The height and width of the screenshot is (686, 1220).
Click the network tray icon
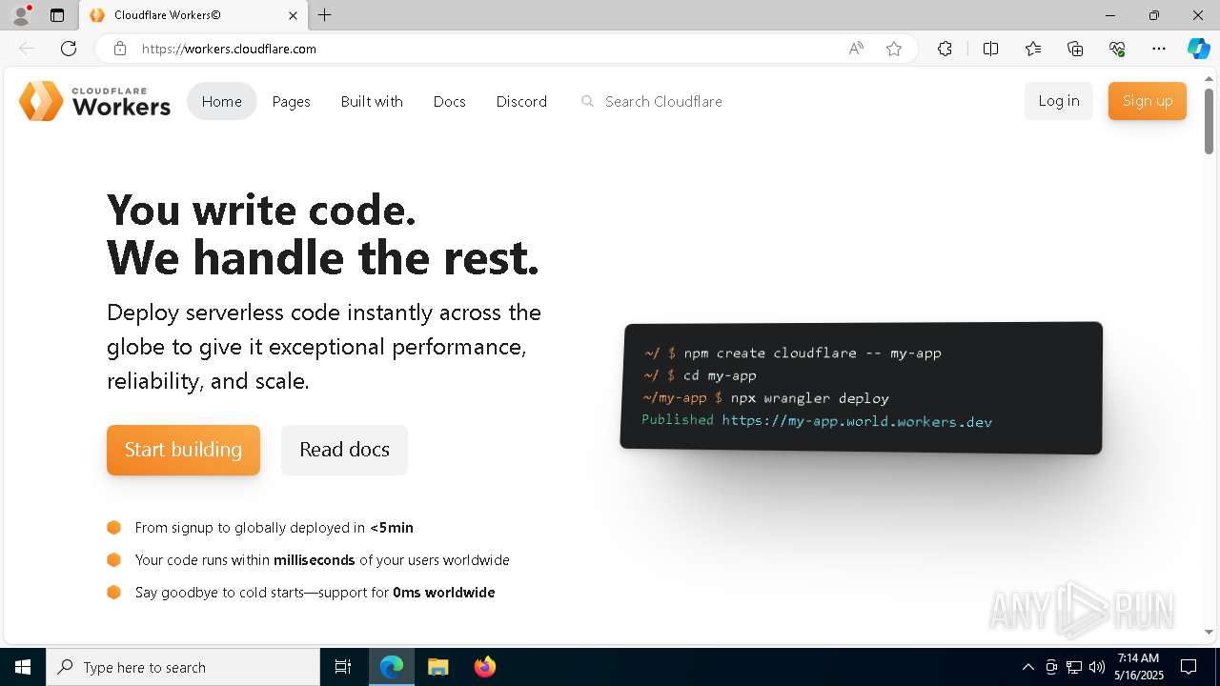(x=1074, y=667)
